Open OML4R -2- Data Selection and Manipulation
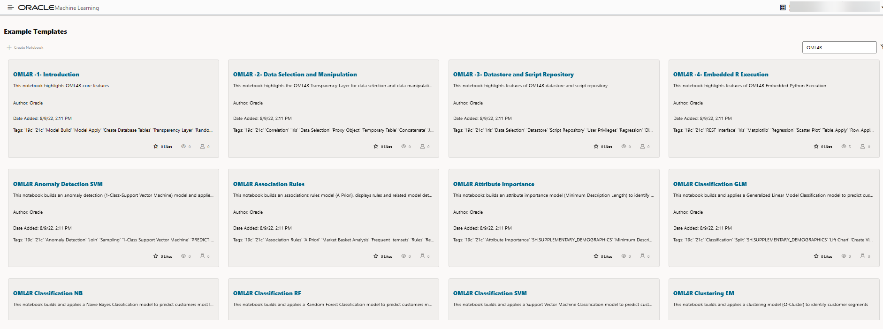The width and height of the screenshot is (883, 329). coord(295,75)
